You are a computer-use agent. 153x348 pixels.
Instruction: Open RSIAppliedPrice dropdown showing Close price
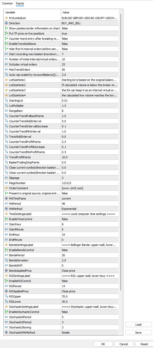[90, 291]
